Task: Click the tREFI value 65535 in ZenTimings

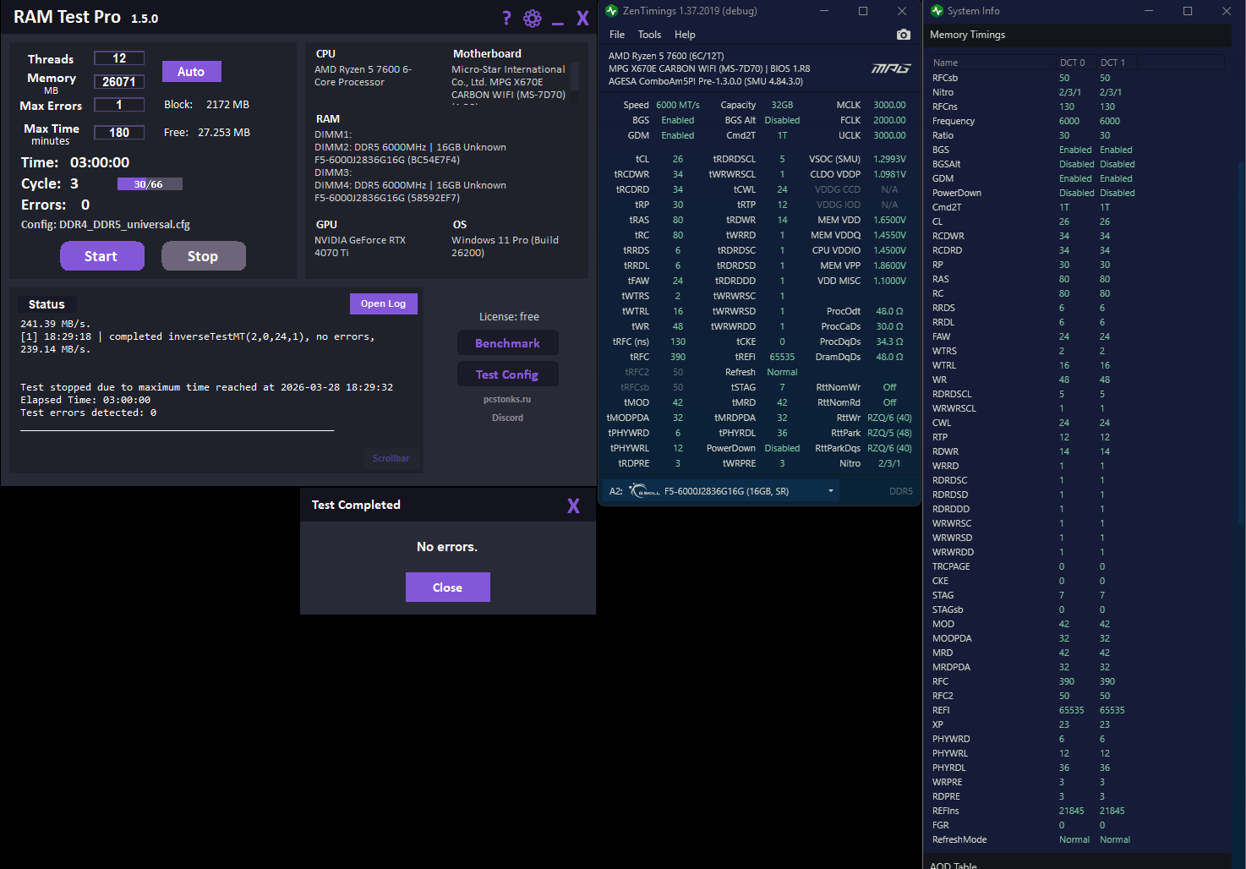Action: [x=782, y=357]
